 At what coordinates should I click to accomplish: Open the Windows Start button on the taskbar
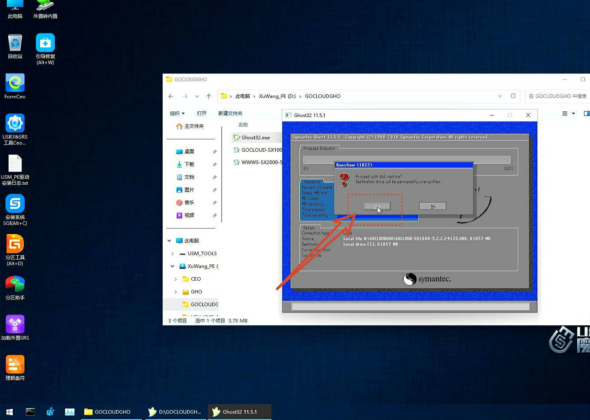coord(10,412)
